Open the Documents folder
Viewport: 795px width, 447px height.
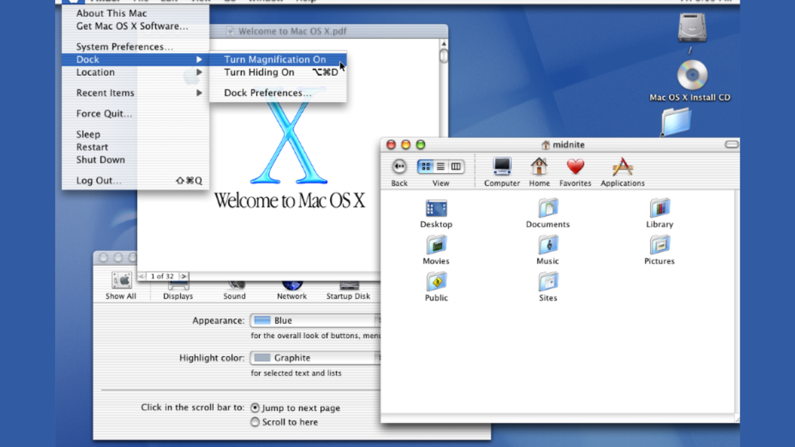(548, 209)
